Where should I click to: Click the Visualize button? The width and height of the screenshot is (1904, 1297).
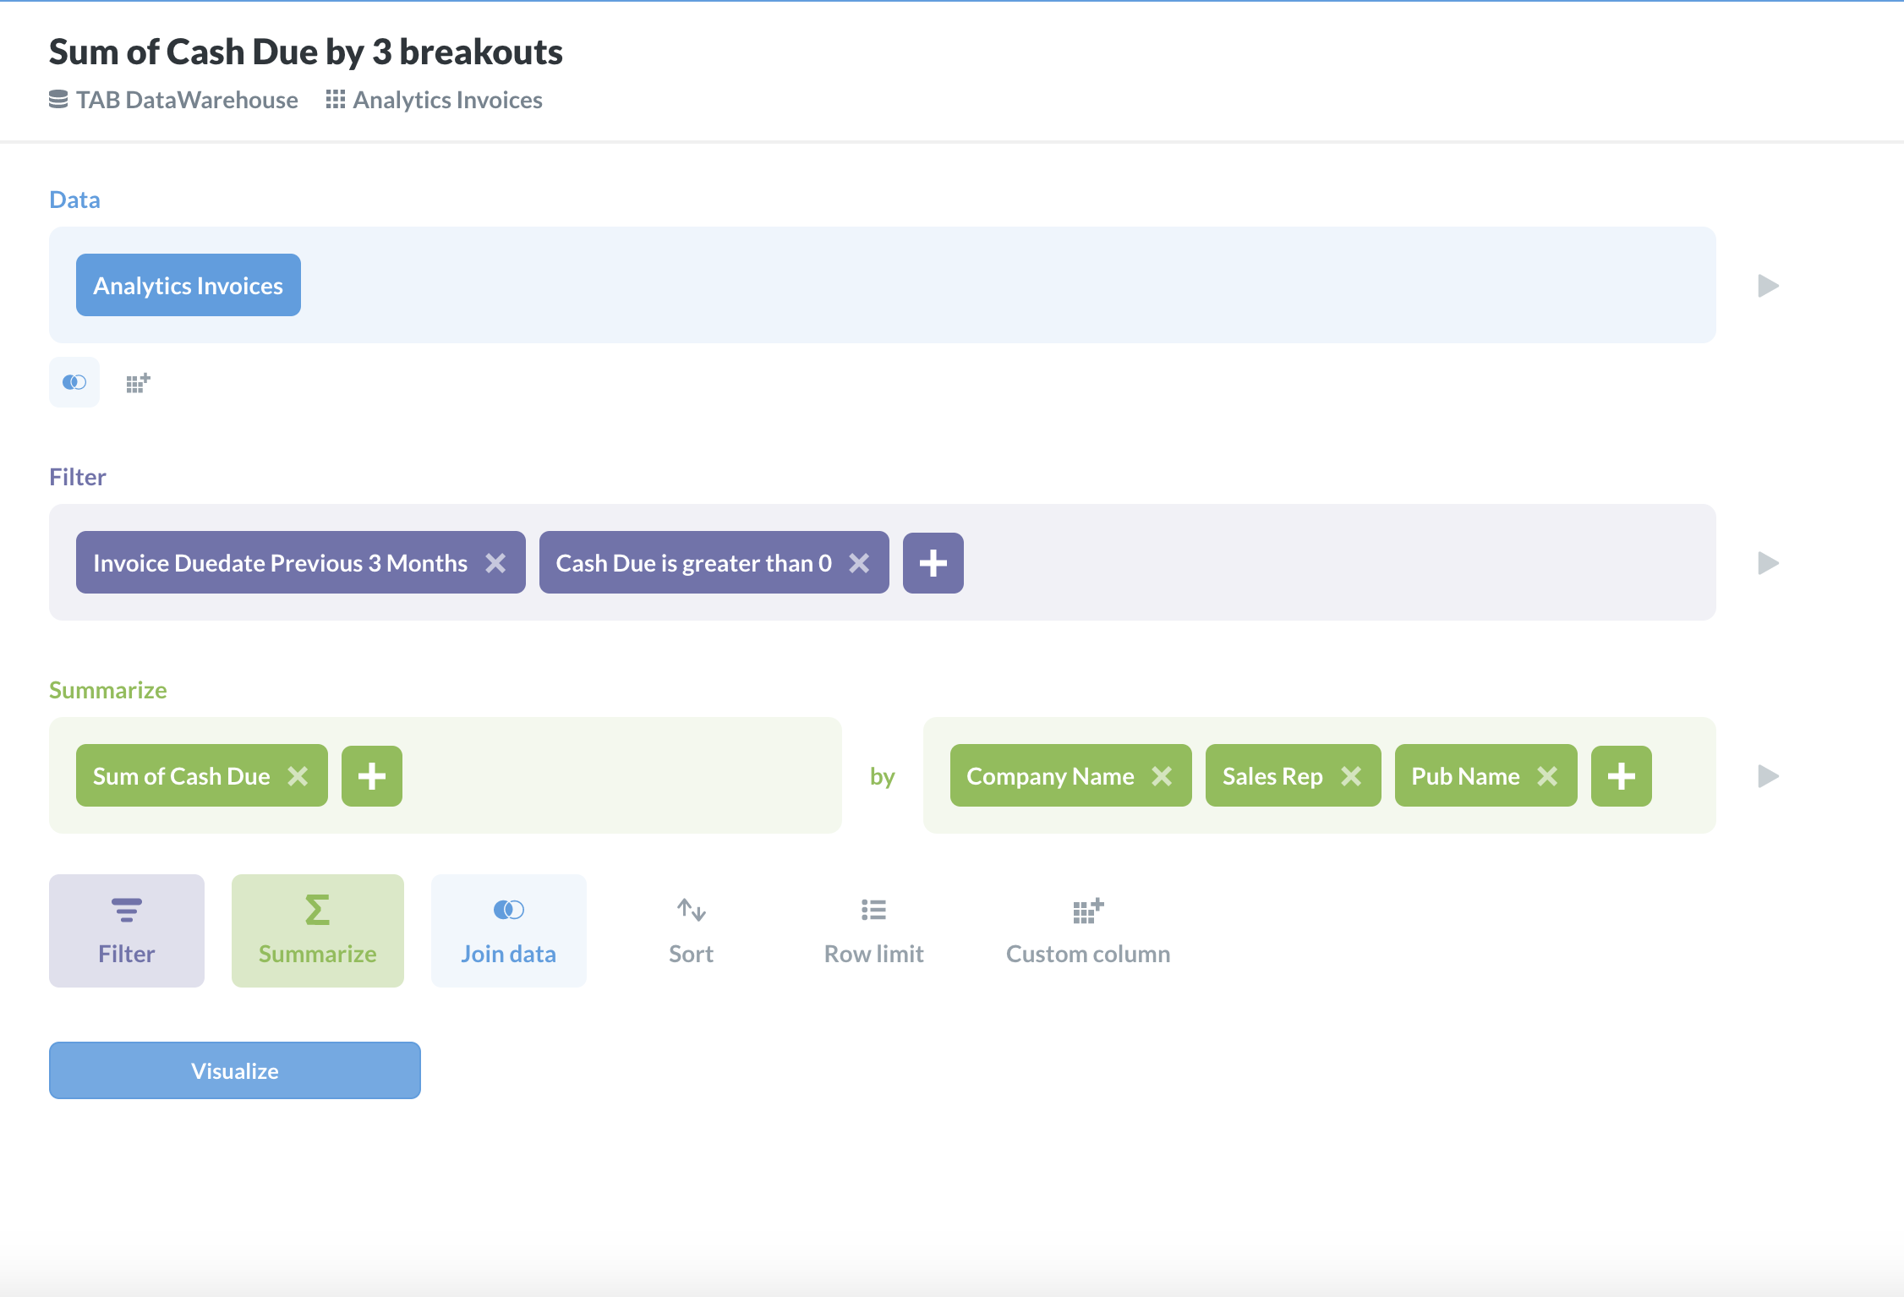234,1070
